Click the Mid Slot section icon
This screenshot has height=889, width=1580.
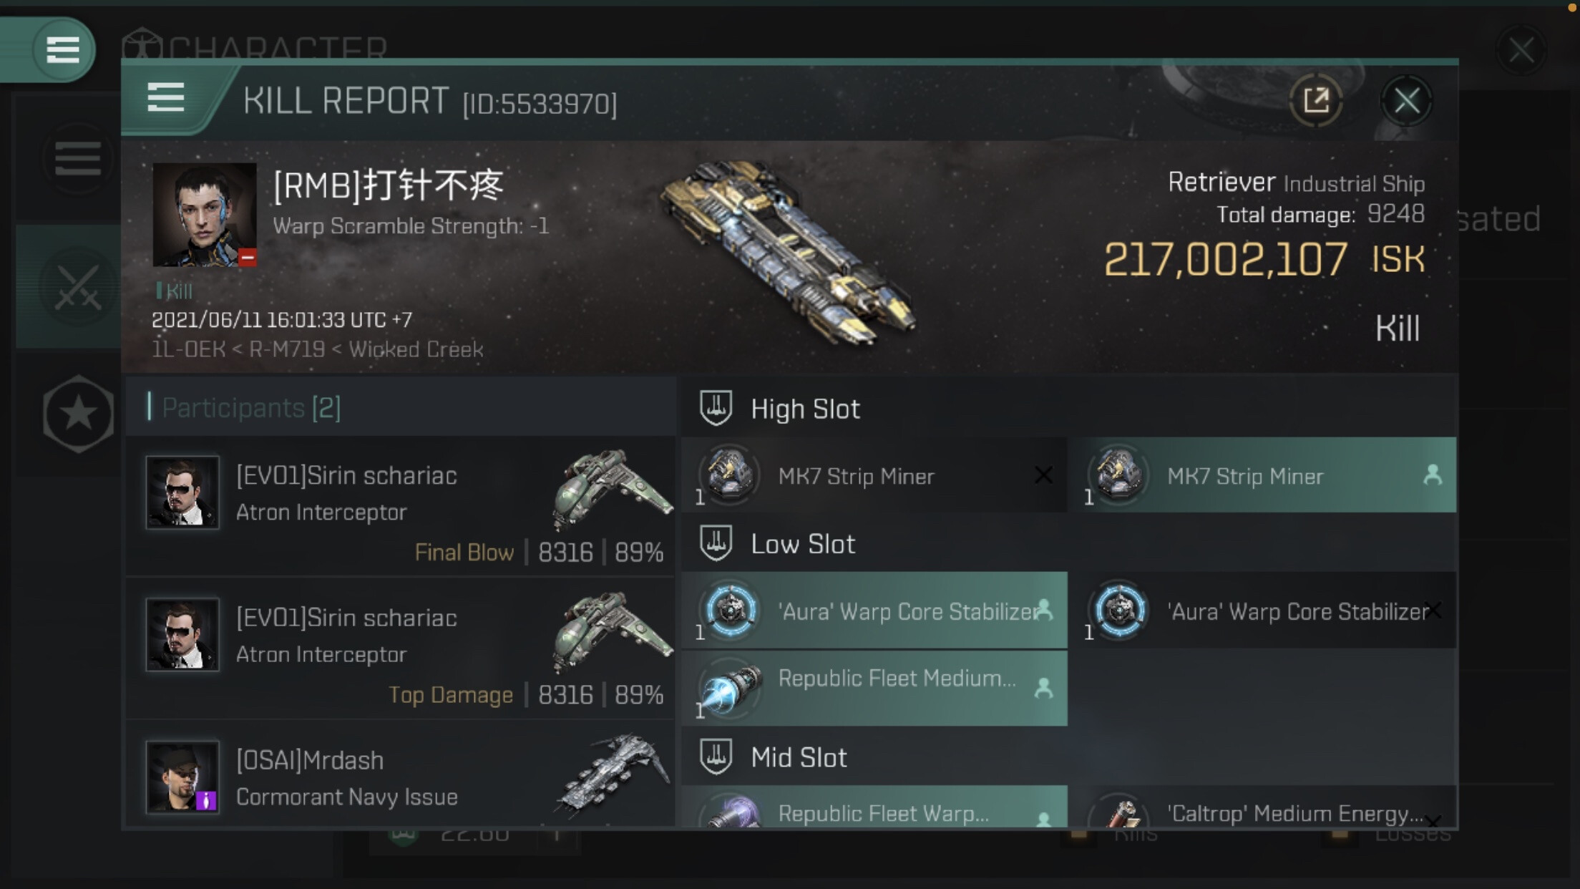coord(716,757)
